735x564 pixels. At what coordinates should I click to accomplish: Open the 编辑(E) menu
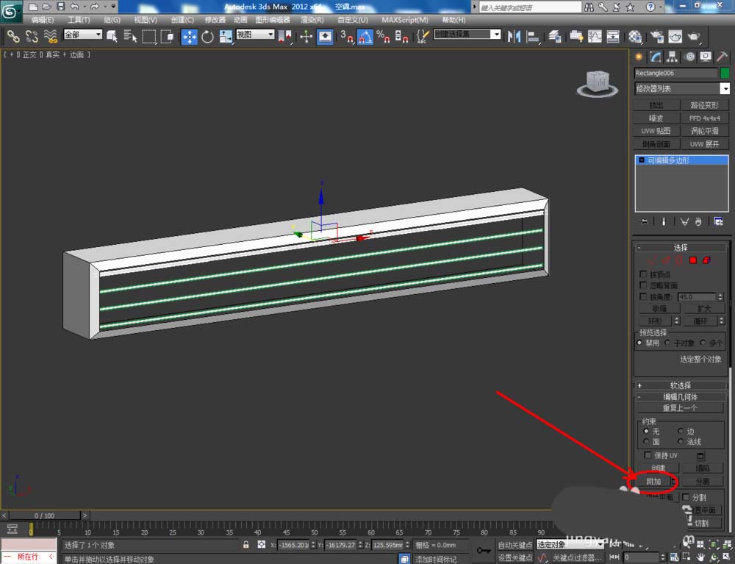point(42,20)
